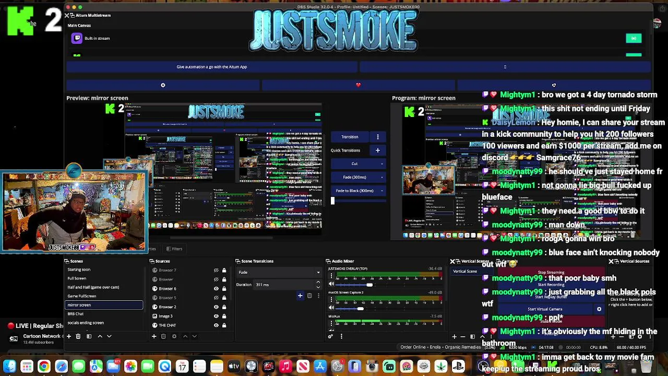Mute macOS Screen Capture 2 audio
Screen dimensions: 668x376
(331, 309)
